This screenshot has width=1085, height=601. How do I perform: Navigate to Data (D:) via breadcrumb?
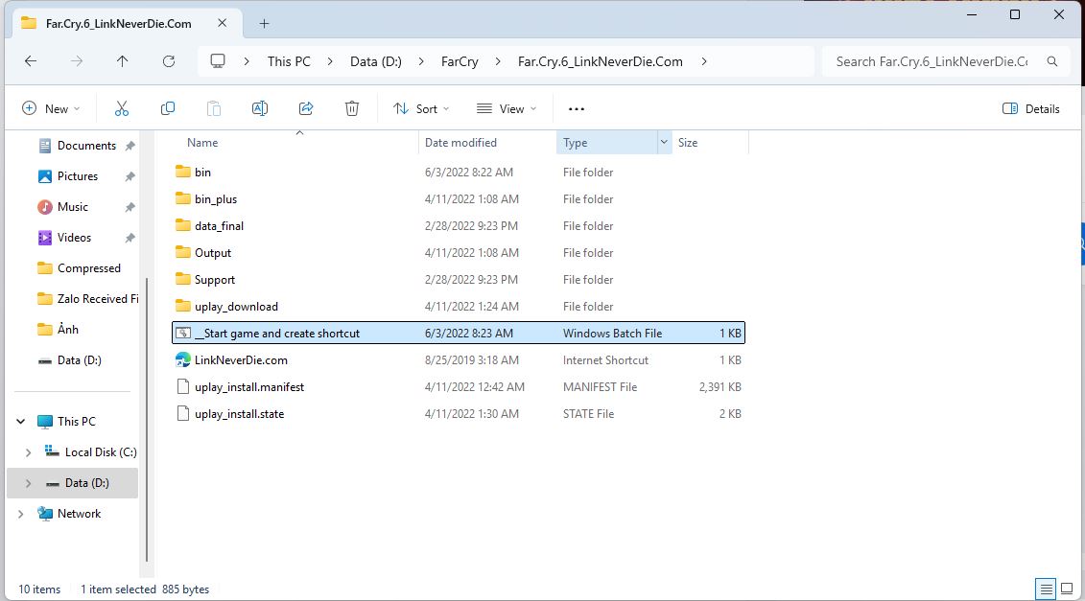click(x=375, y=60)
